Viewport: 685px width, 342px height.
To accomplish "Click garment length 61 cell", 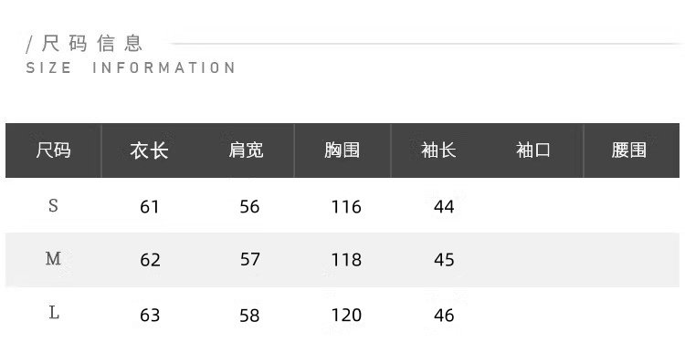I will tap(150, 206).
